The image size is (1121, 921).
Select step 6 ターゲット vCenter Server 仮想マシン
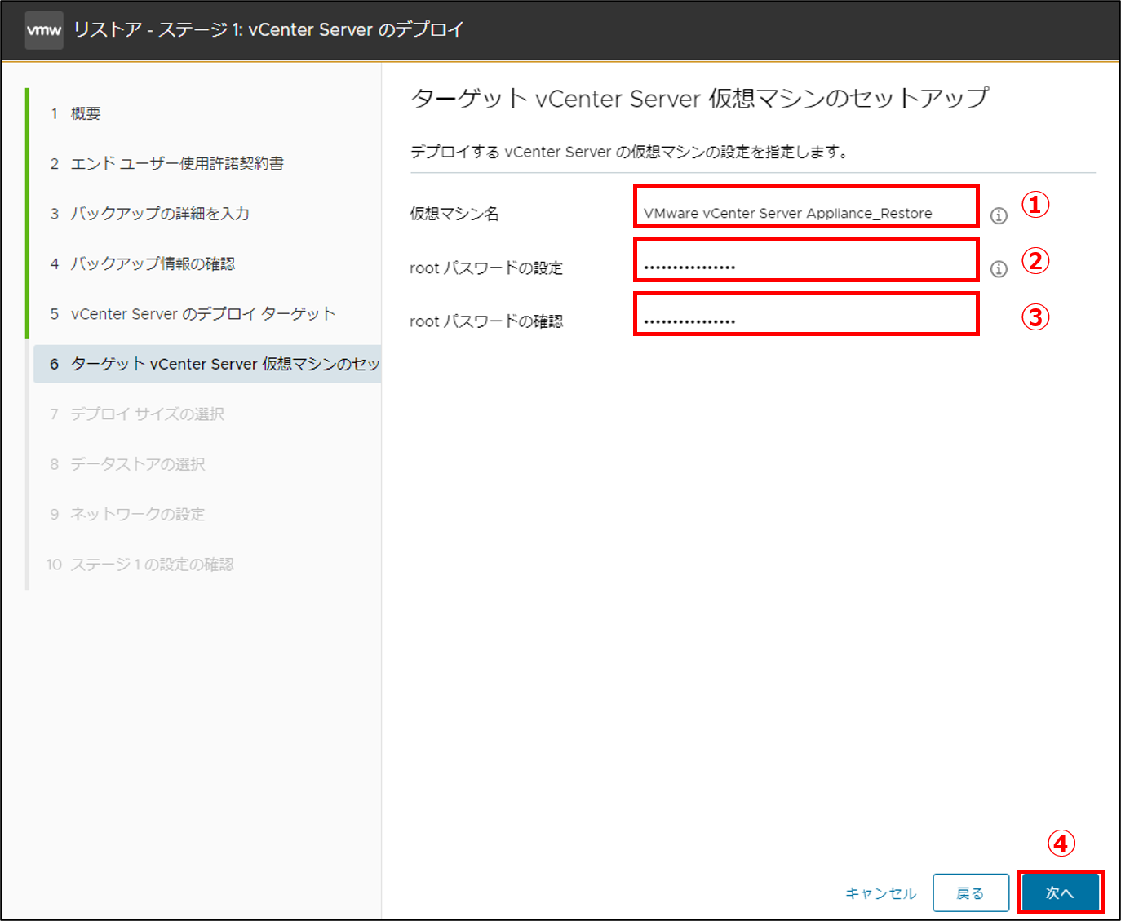pyautogui.click(x=207, y=364)
